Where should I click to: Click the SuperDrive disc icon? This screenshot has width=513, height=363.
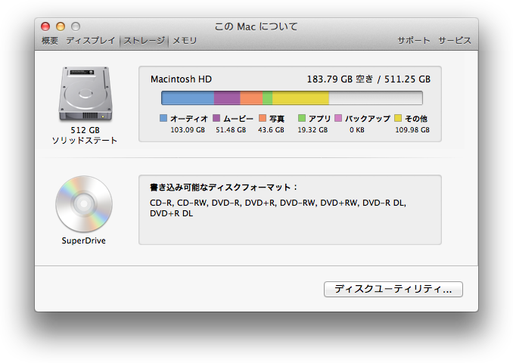point(84,203)
